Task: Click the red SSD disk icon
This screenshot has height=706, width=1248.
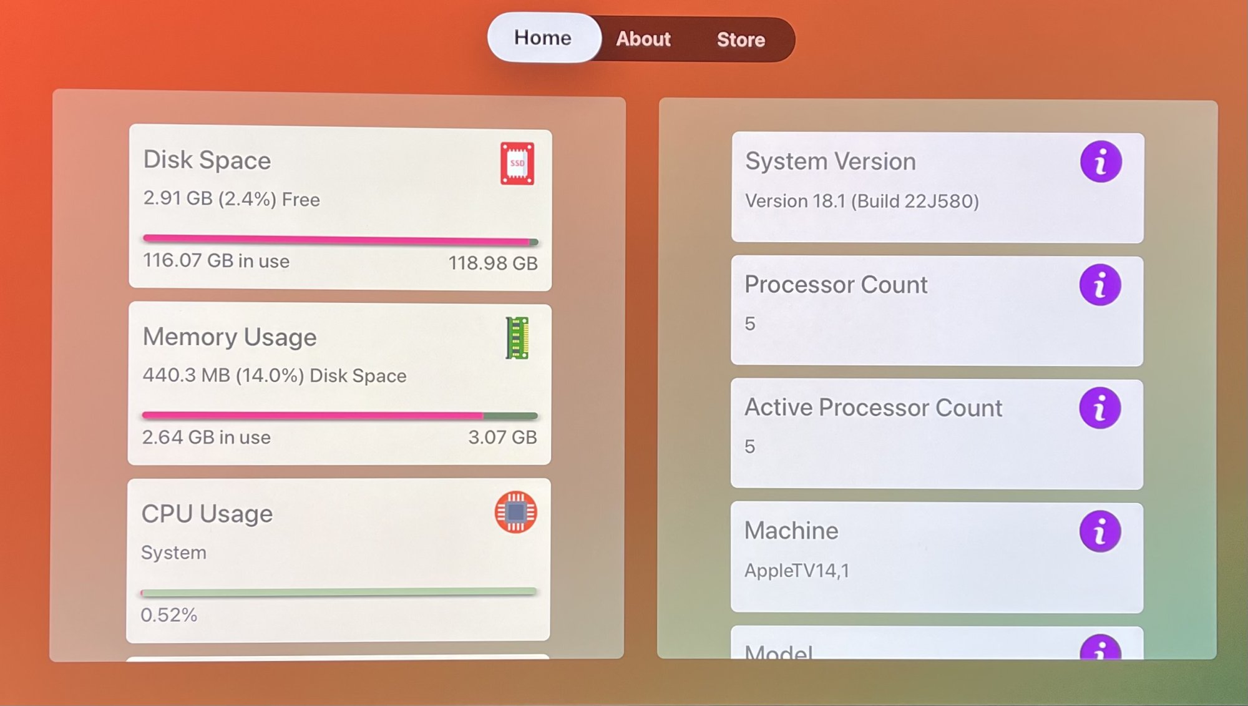Action: 517,164
